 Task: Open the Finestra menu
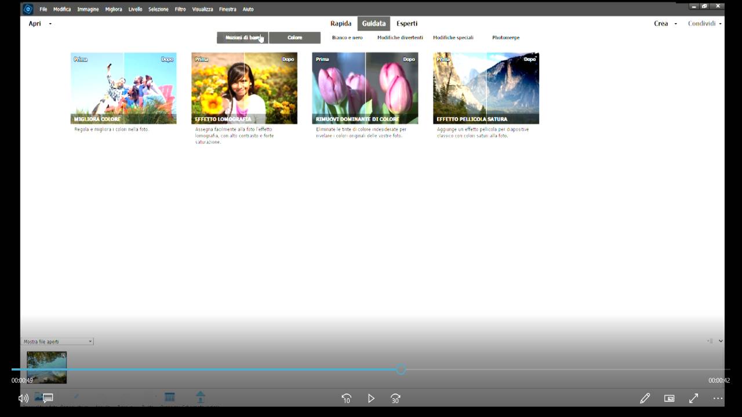coord(228,9)
